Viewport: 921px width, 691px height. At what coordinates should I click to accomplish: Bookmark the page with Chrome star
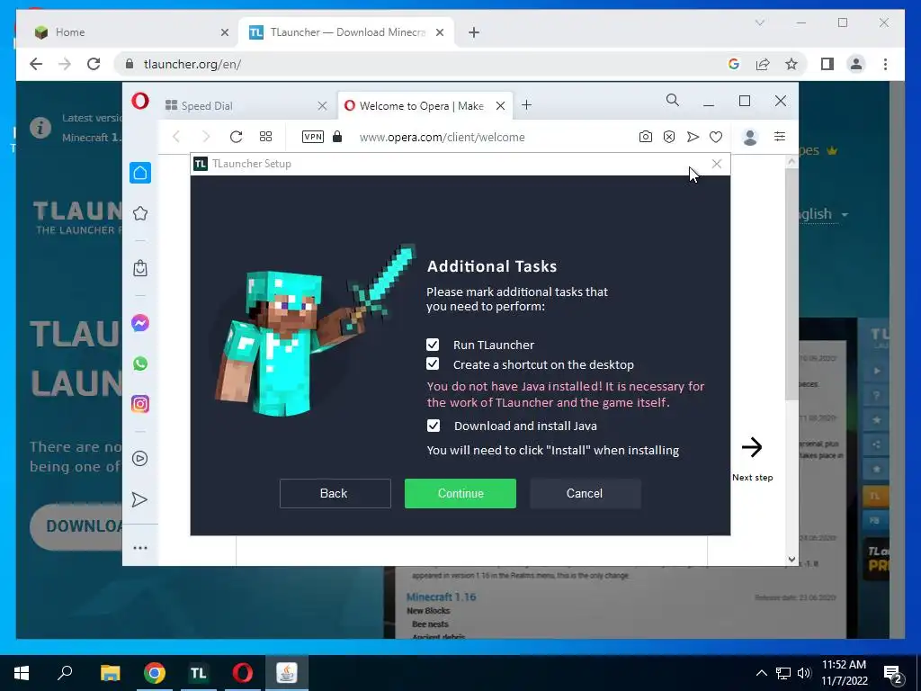coord(791,64)
